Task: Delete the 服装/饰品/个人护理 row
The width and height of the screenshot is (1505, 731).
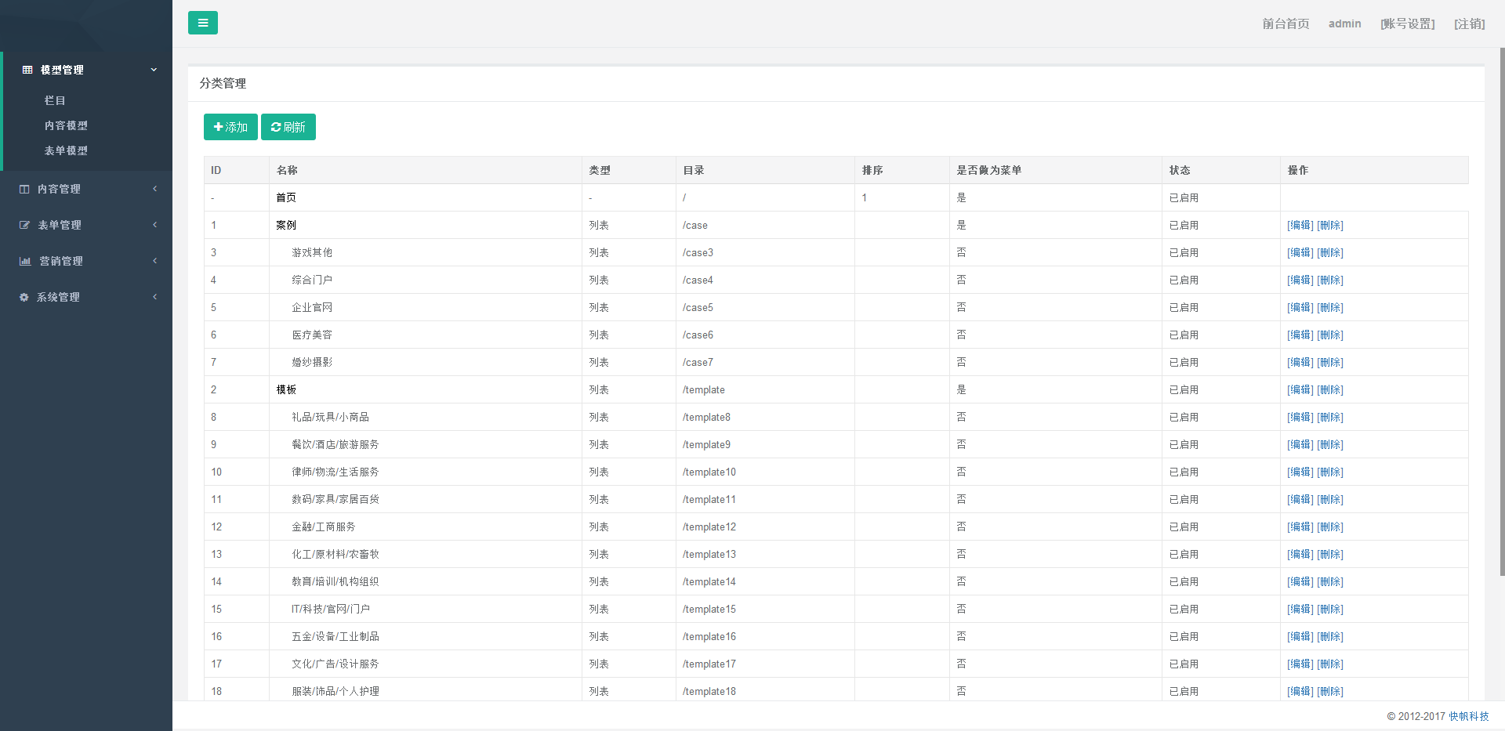Action: [x=1330, y=691]
